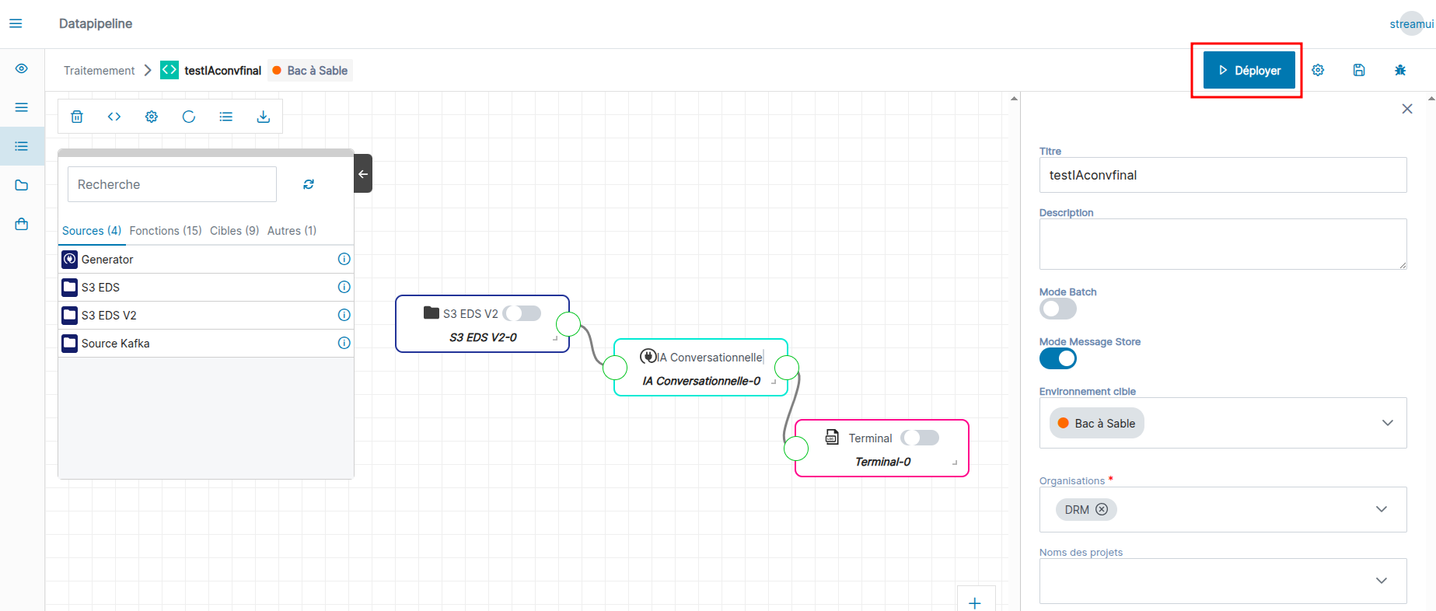Click the save disk icon in header

click(1359, 70)
